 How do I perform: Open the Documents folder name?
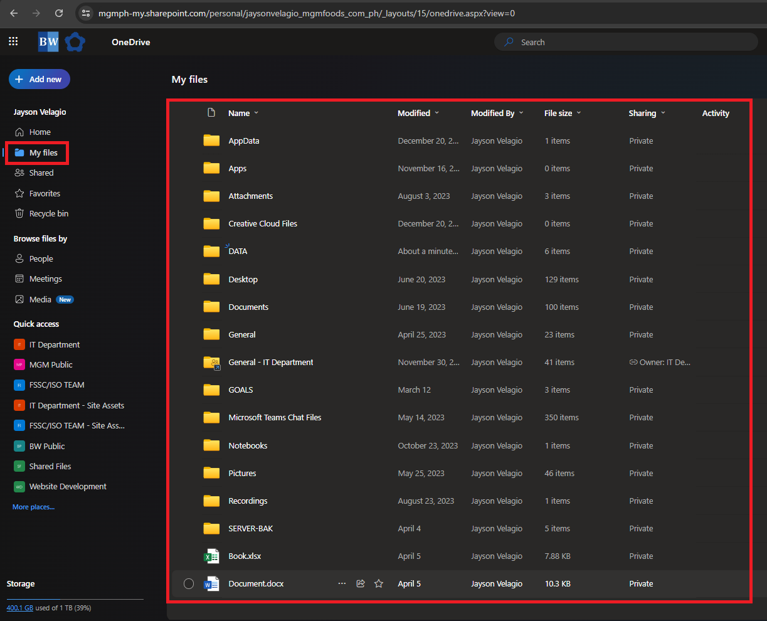point(248,307)
